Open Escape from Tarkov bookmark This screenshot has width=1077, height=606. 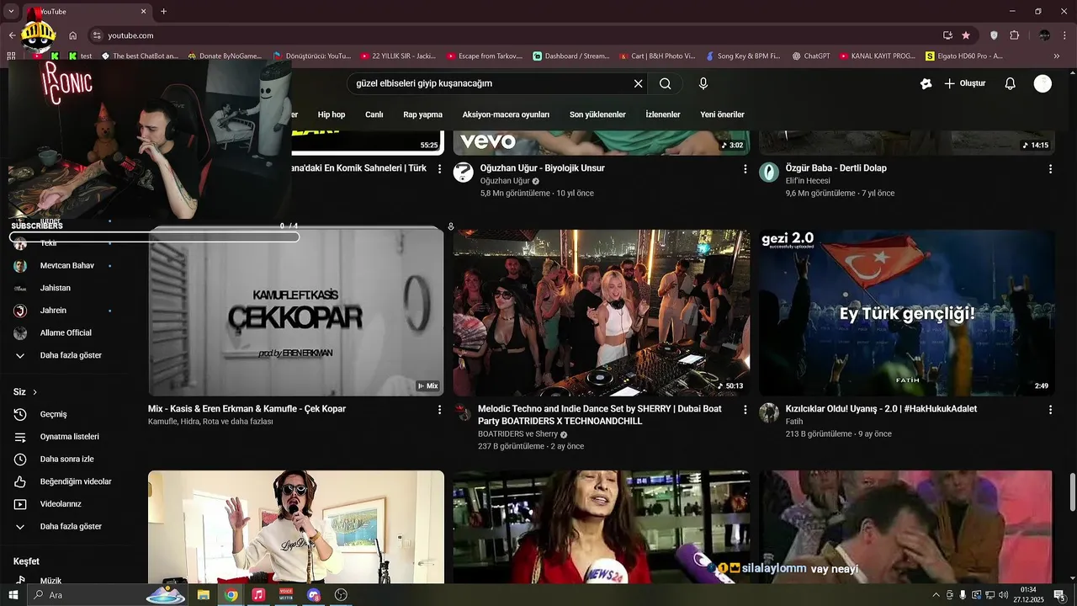click(x=485, y=56)
